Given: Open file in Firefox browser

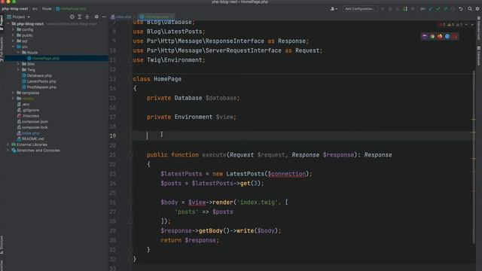Looking at the screenshot, I should pos(440,37).
